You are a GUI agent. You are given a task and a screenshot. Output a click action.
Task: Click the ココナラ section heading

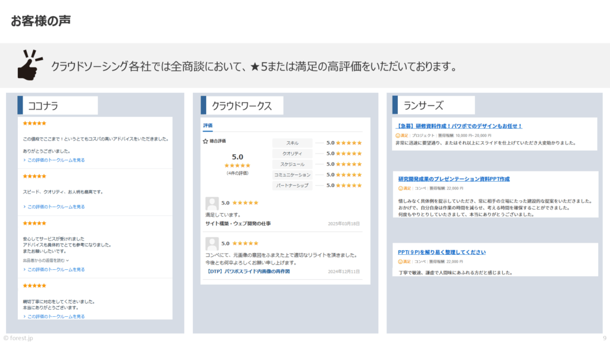[x=43, y=106]
